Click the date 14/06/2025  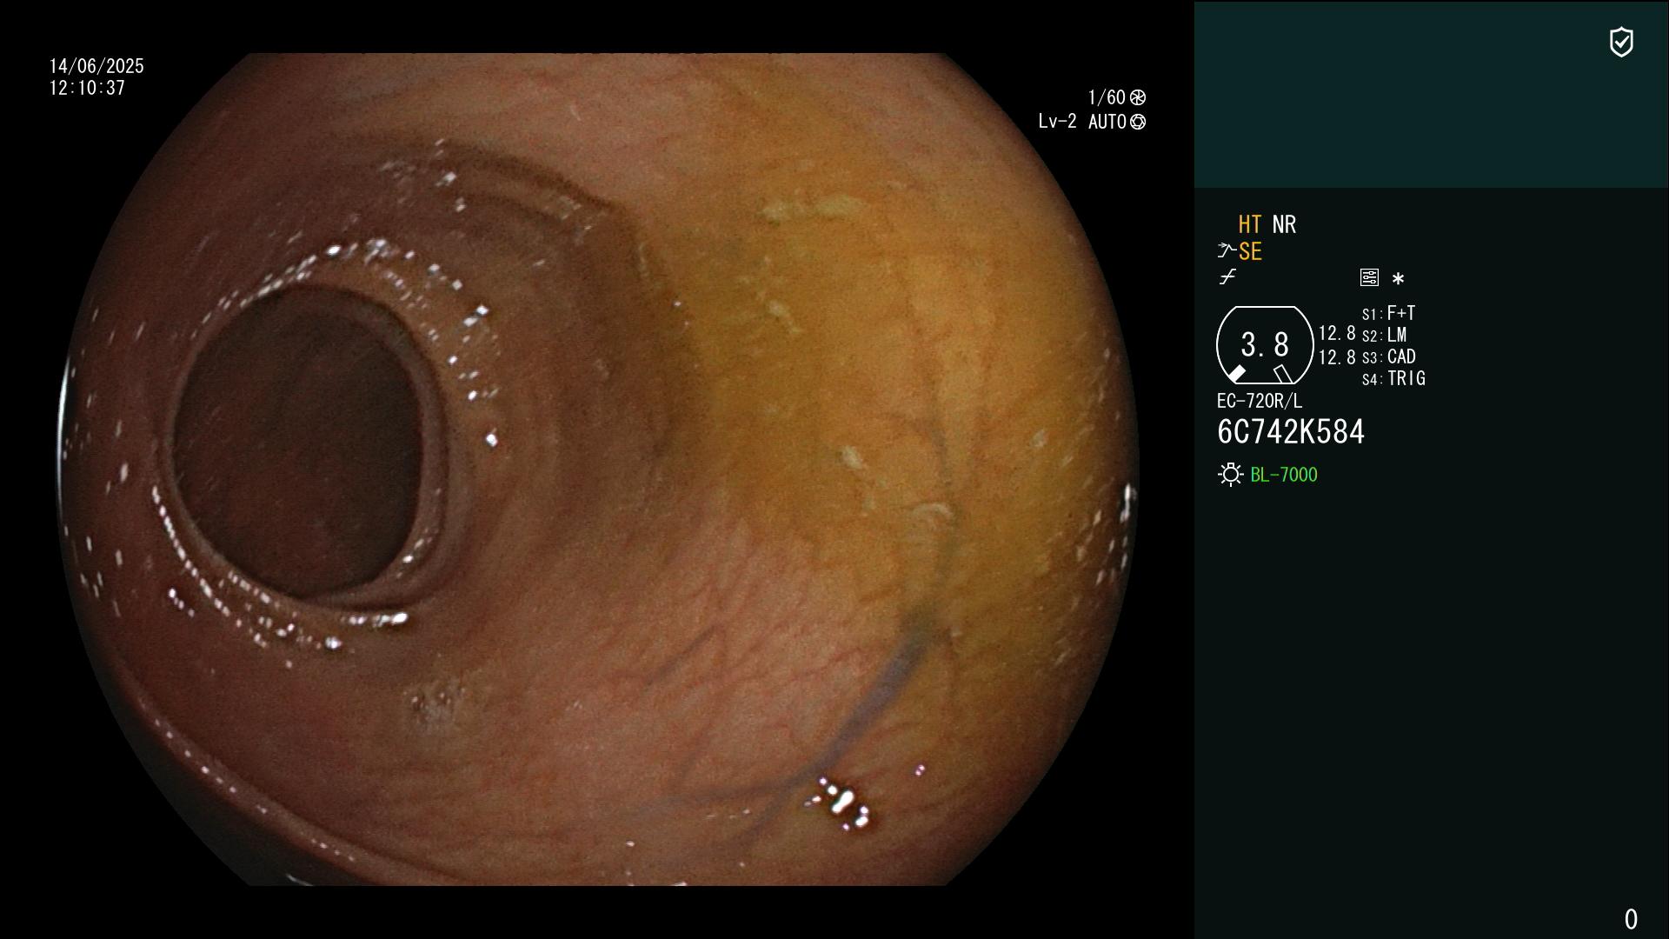click(96, 66)
